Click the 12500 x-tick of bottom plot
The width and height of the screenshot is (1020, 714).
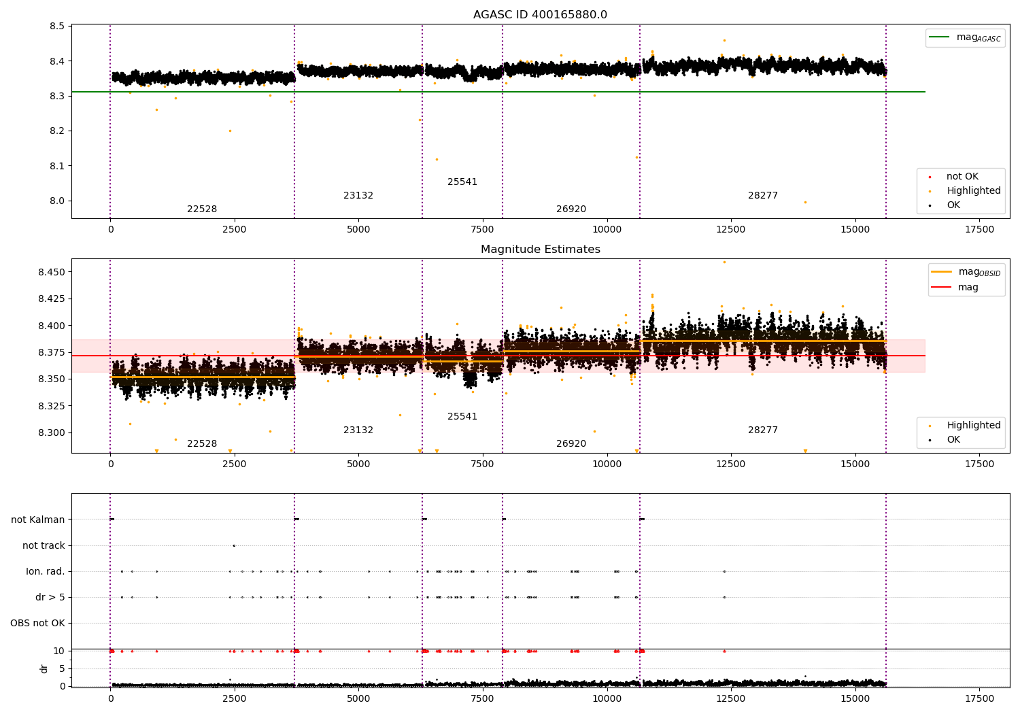point(731,698)
